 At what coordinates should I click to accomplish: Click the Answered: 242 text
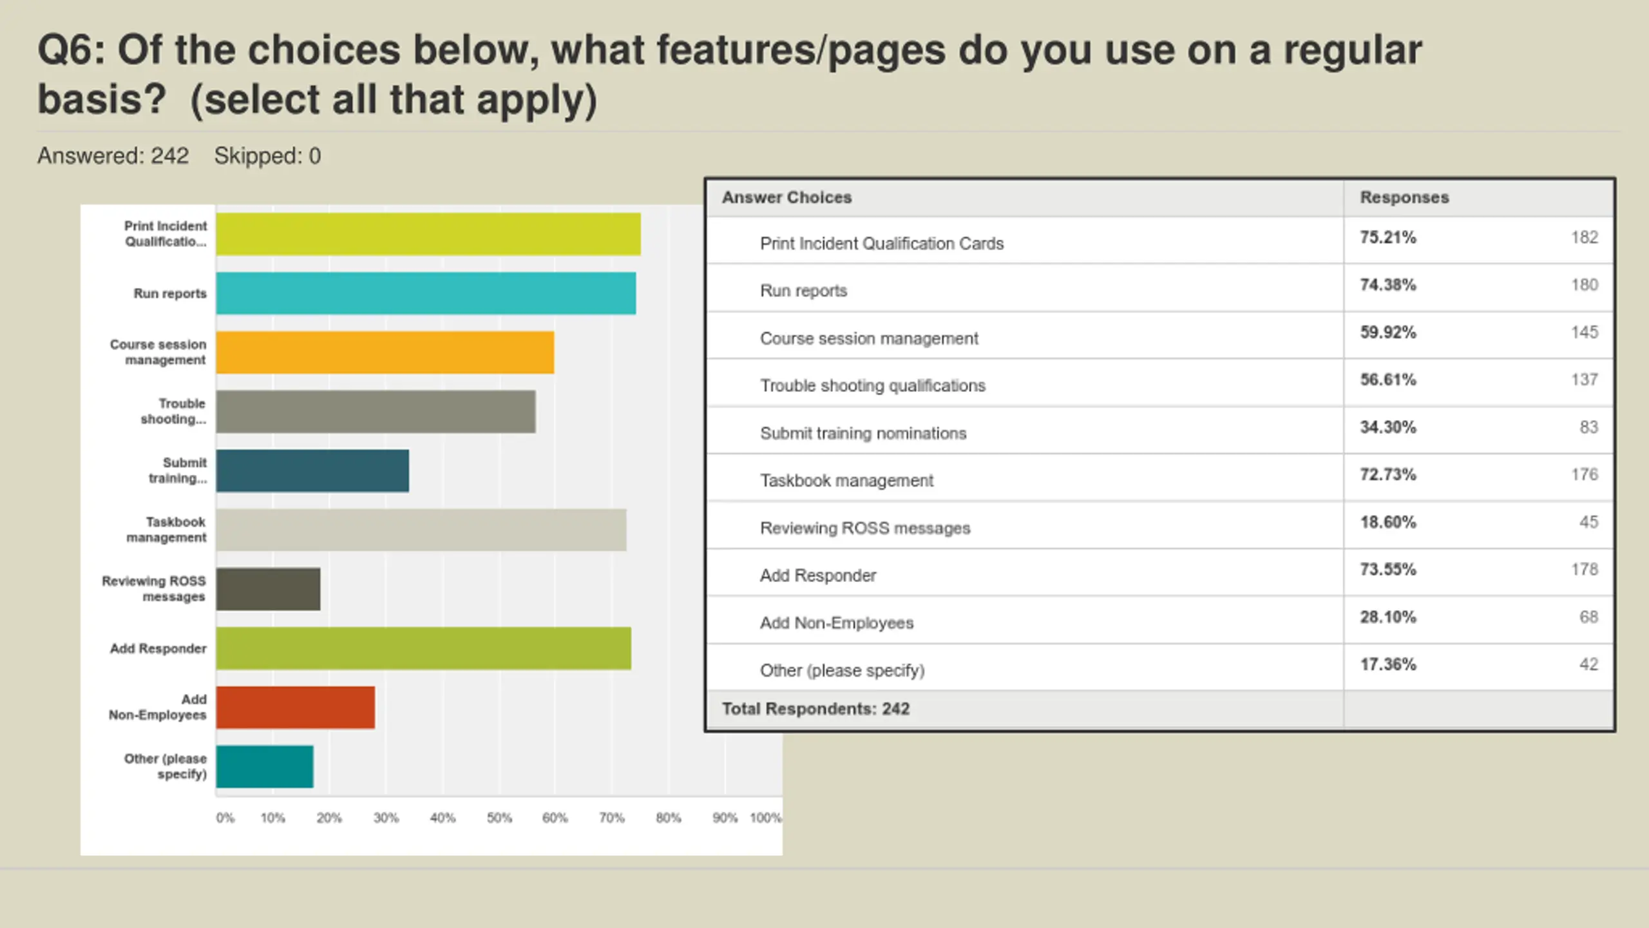pyautogui.click(x=113, y=156)
